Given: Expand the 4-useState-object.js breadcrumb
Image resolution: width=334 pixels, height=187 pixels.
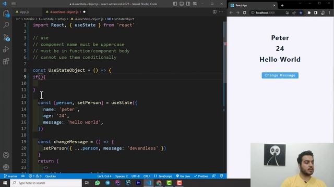Looking at the screenshot, I should 87,19.
